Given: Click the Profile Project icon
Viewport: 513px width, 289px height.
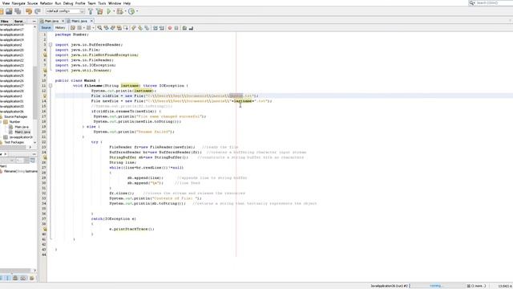Looking at the screenshot, I should [x=131, y=11].
